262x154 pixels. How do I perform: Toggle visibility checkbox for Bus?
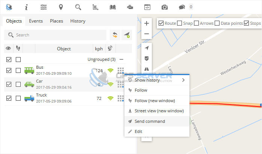9,70
